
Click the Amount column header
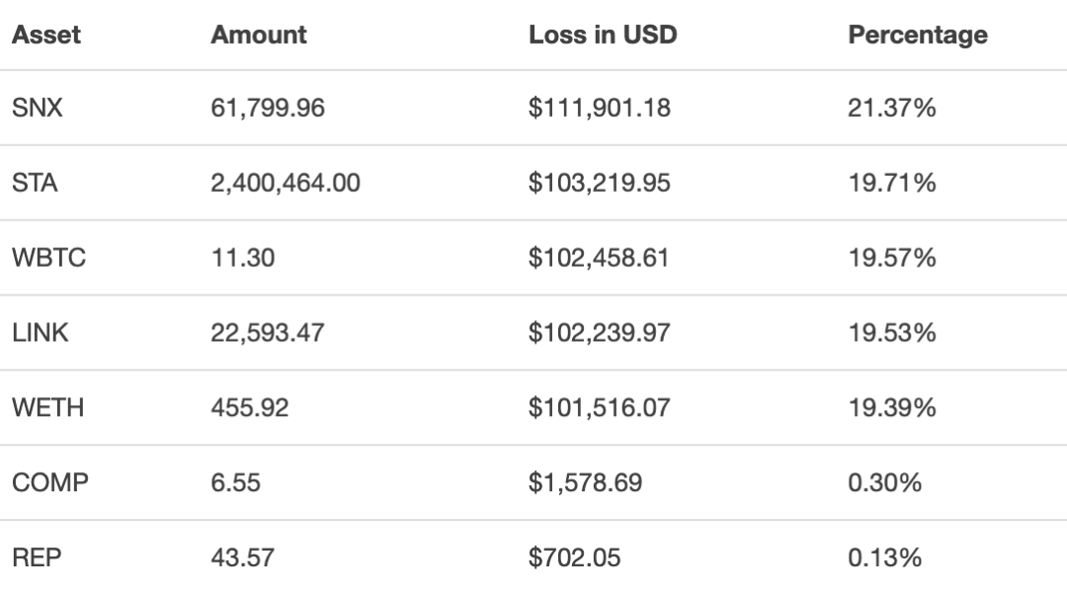pos(259,35)
